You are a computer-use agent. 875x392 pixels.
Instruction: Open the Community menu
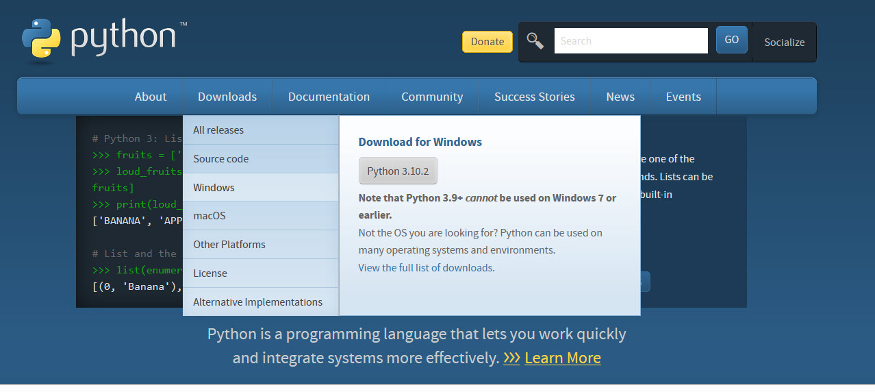pos(432,97)
